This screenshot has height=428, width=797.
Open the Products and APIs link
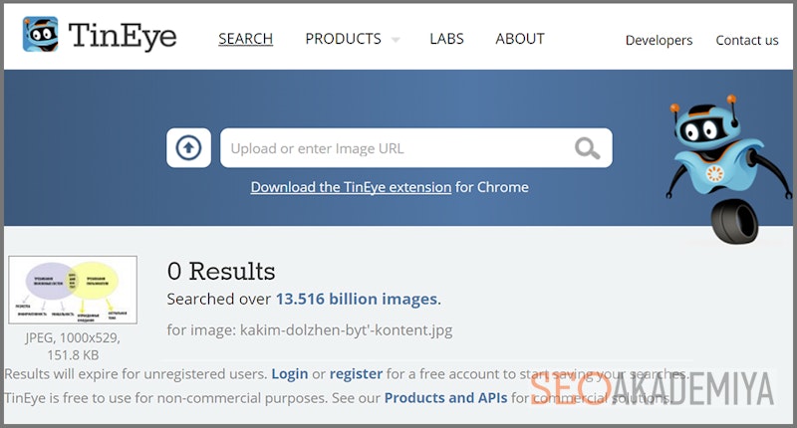pos(445,398)
